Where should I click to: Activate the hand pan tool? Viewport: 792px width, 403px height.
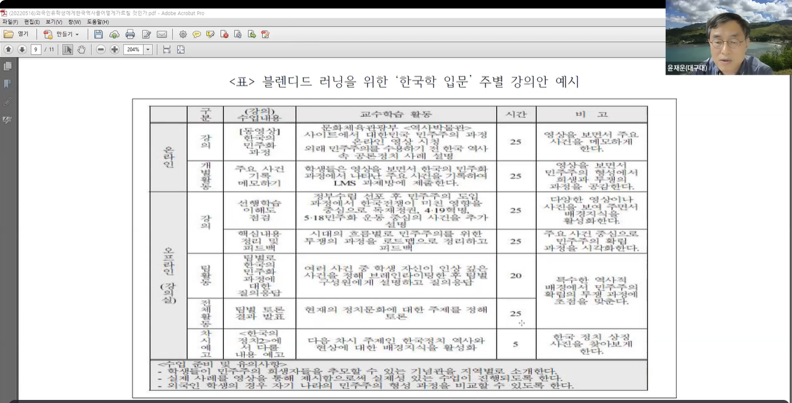(x=81, y=49)
